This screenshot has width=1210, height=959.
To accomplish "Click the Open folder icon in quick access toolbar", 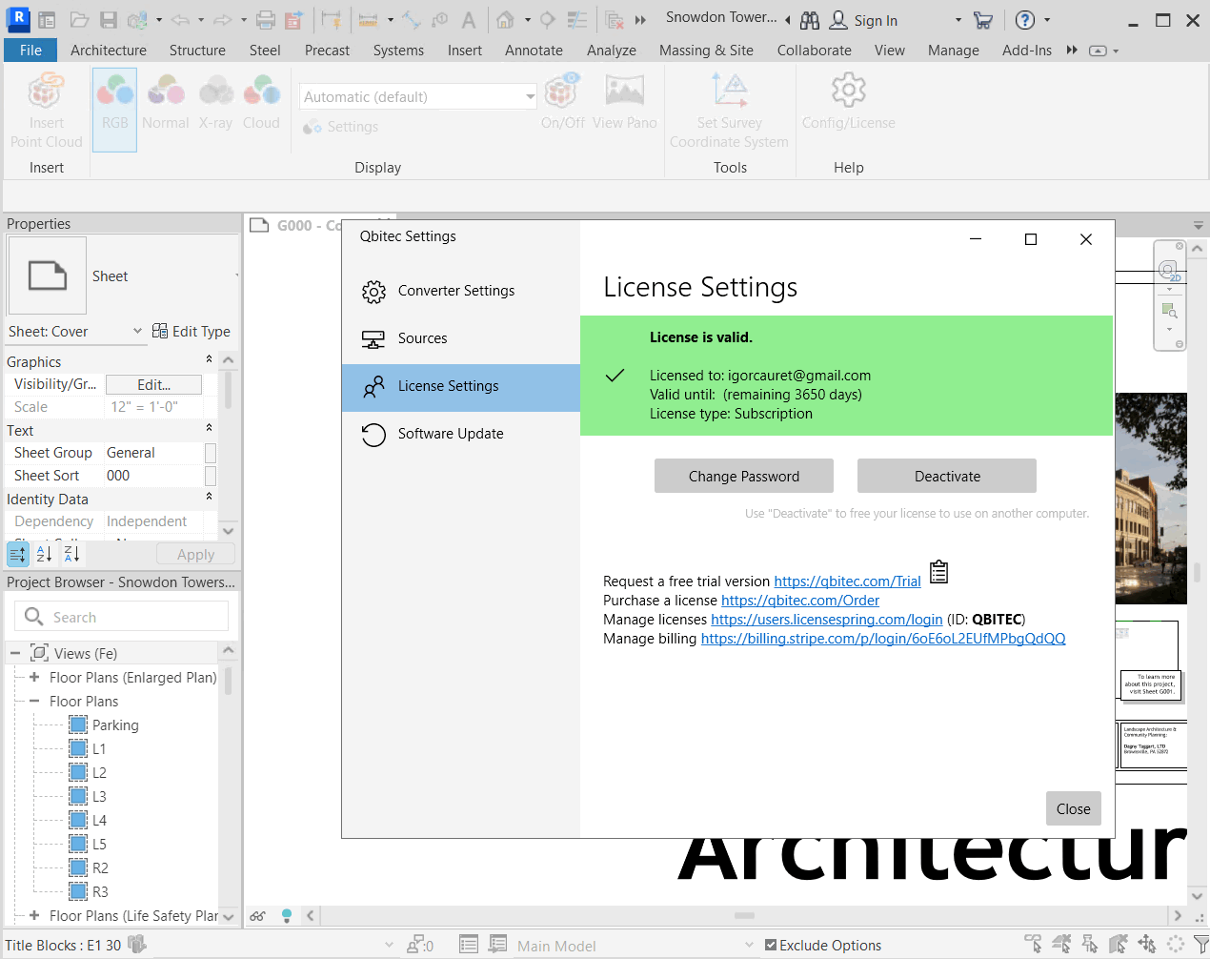I will coord(79,20).
